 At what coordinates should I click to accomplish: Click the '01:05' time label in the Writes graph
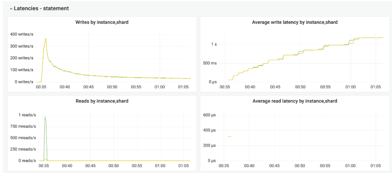tap(183, 87)
